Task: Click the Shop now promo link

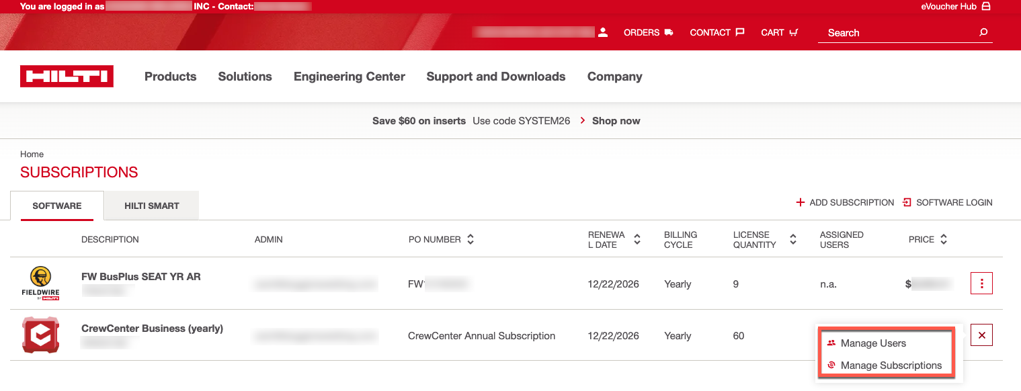Action: click(616, 121)
